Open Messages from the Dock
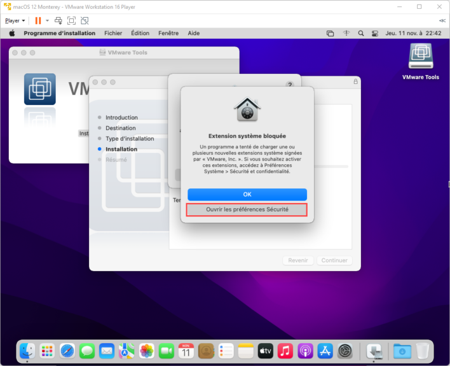This screenshot has width=450, height=366. click(x=87, y=351)
